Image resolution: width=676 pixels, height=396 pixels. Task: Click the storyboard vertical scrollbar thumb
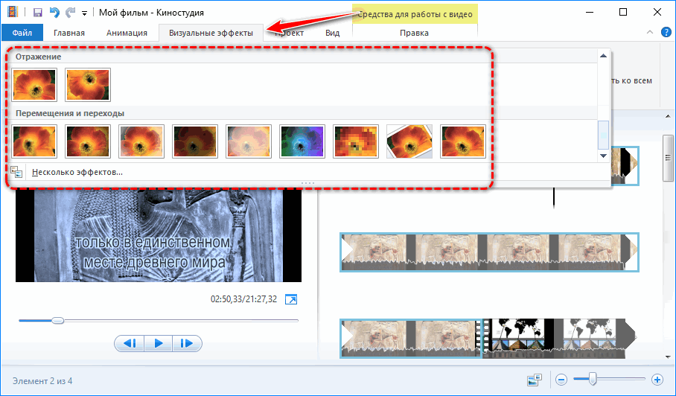tap(668, 158)
